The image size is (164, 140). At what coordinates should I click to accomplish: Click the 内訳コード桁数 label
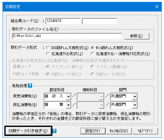click(26, 74)
